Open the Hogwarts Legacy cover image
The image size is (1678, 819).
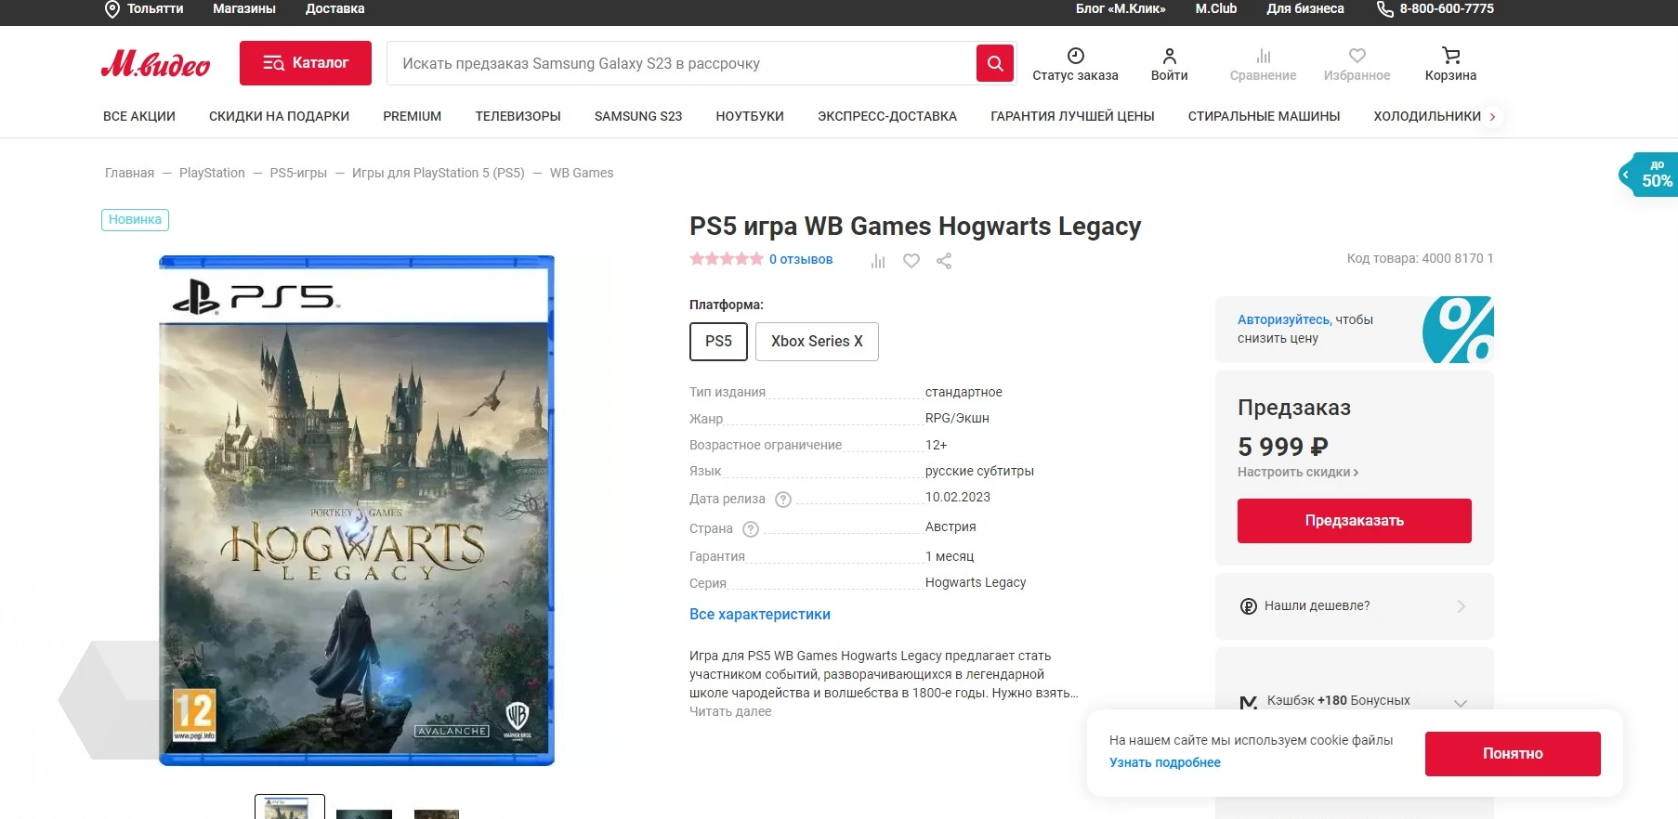pos(357,511)
